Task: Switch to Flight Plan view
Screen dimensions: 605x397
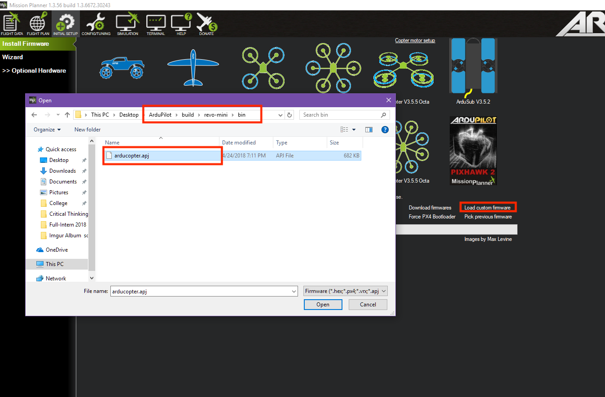Action: (38, 25)
